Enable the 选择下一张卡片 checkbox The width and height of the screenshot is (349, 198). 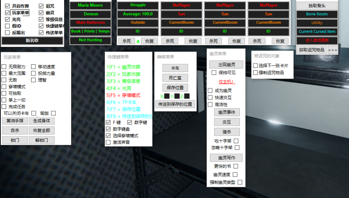[x=255, y=66]
